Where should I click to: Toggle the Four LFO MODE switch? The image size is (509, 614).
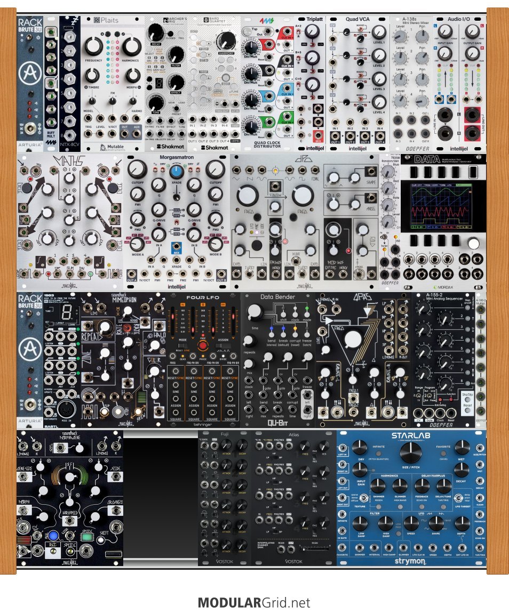click(182, 345)
